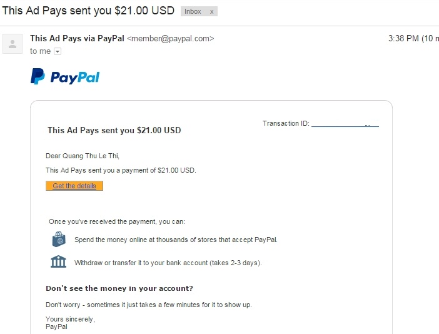Click the bank building icon
439x334 pixels.
(58, 261)
